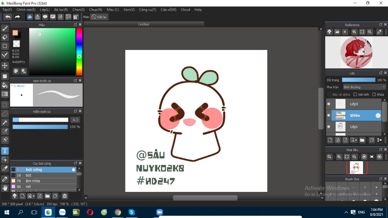
Task: Add a new layer in layer panel
Action: 330,140
